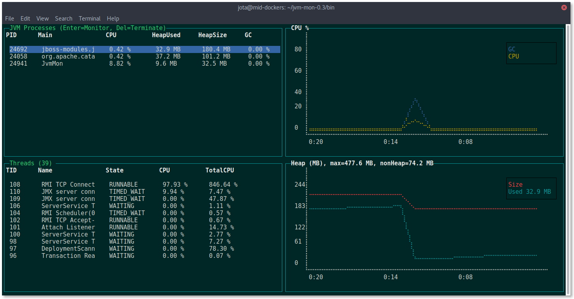Screen dimensions: 574x299
Task: Open the Help menu
Action: pos(113,19)
